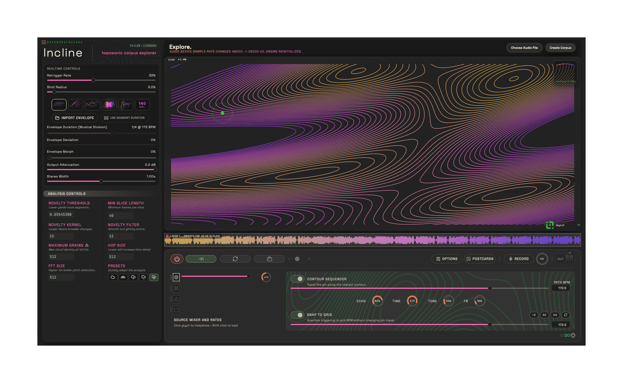Collapse the map panel via the blue chevron
Viewport: 623px width, 383px height.
pos(578,225)
